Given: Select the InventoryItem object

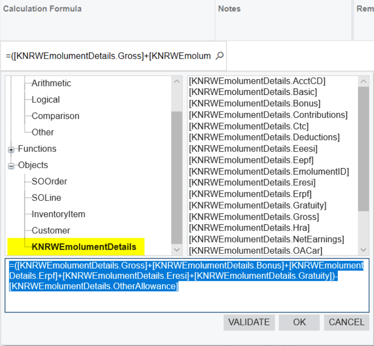Looking at the screenshot, I should point(59,214).
